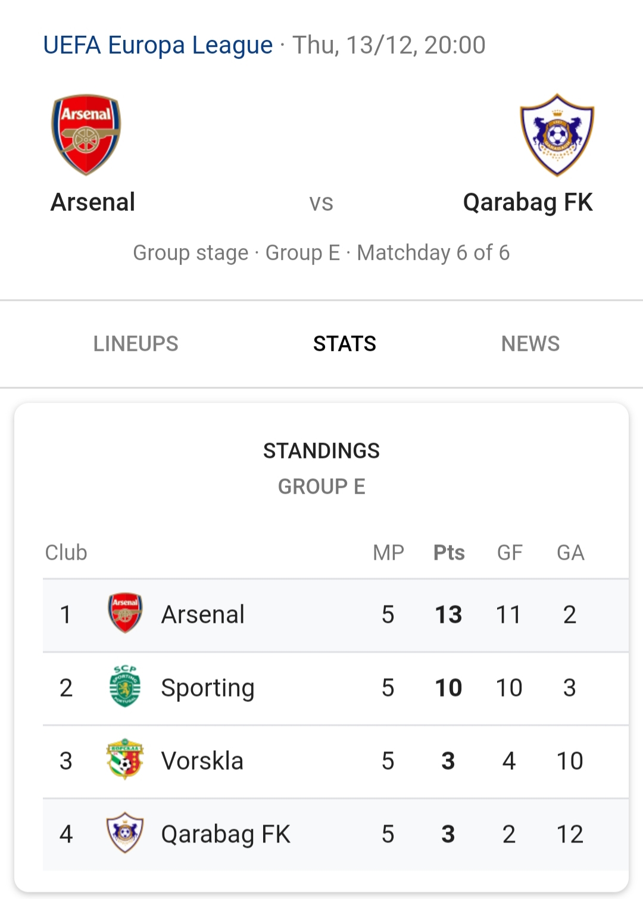643x899 pixels.
Task: Open the UEFA Europa League link
Action: click(158, 45)
